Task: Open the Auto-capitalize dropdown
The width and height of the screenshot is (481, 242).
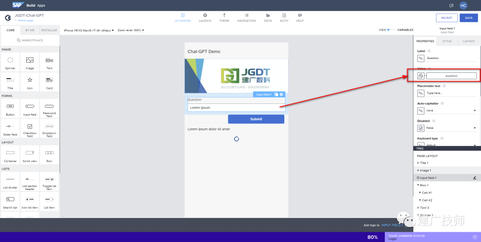Action: pos(451,111)
